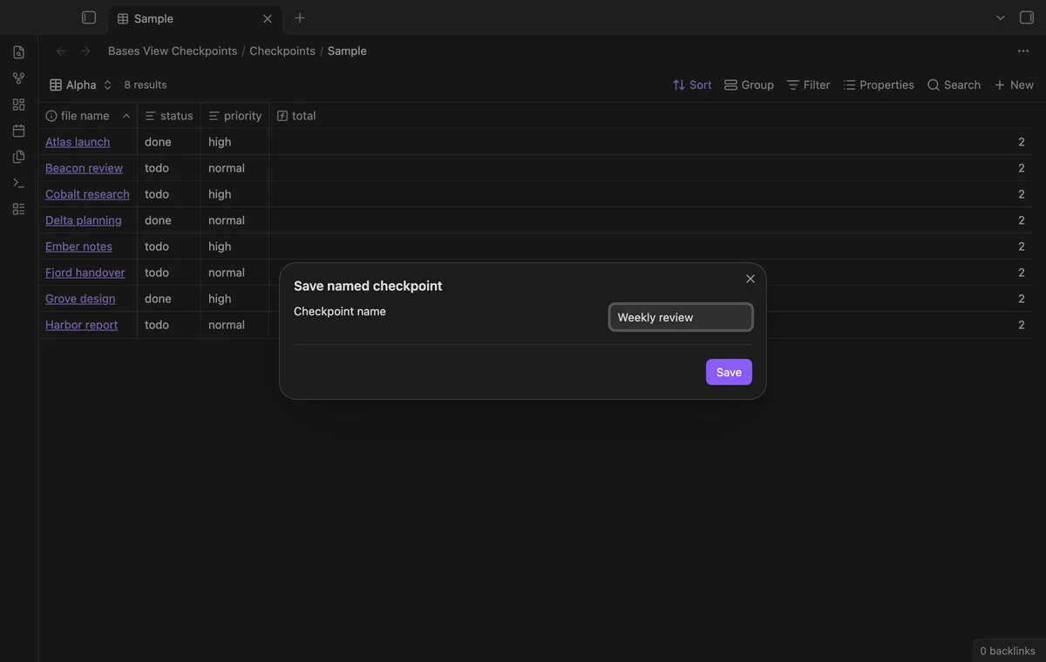Sort by file name column header

[x=87, y=116]
